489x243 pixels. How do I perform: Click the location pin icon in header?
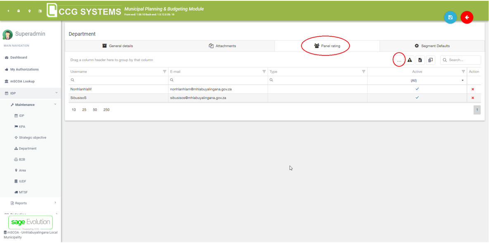pos(29,11)
